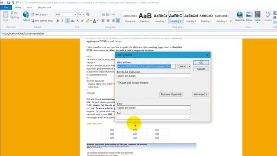Click the font color A icon
The image size is (277, 156).
(x=94, y=21)
